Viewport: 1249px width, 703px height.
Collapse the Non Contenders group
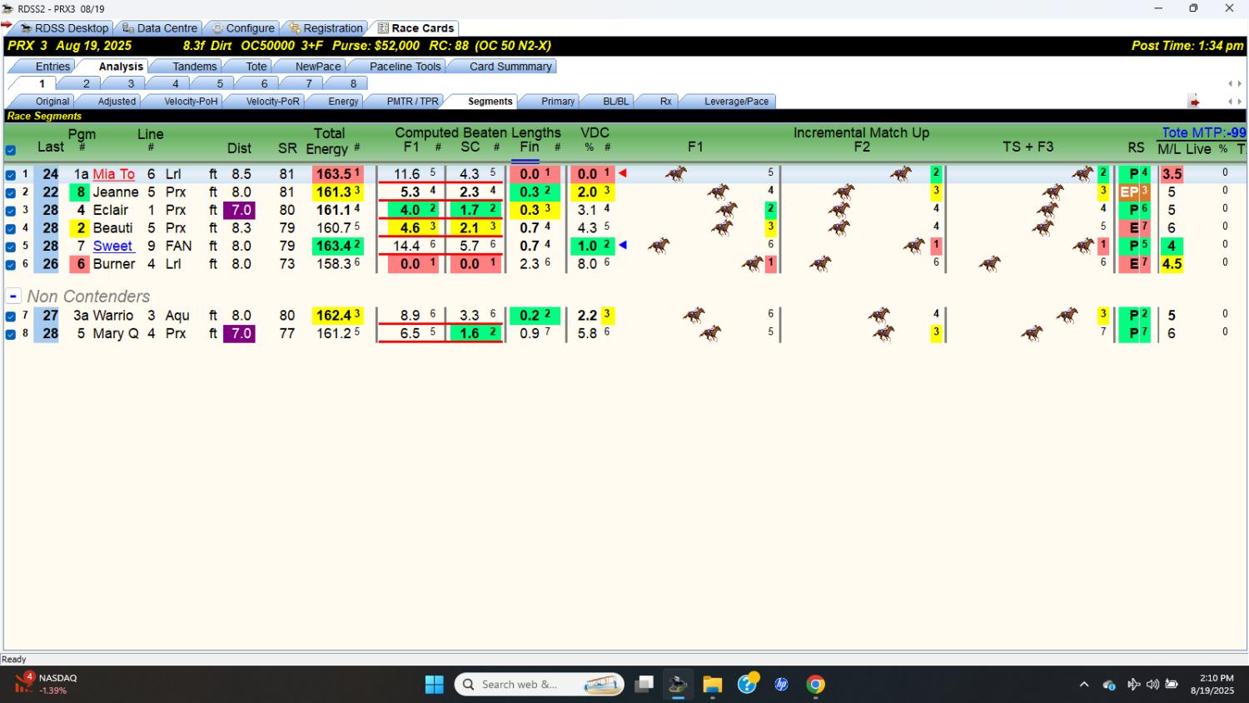[x=13, y=297]
